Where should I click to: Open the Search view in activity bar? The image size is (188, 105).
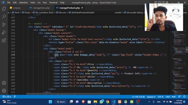tap(4, 17)
